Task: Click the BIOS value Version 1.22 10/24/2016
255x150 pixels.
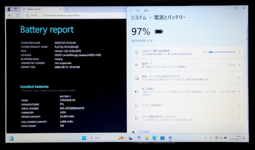Action: (x=68, y=51)
